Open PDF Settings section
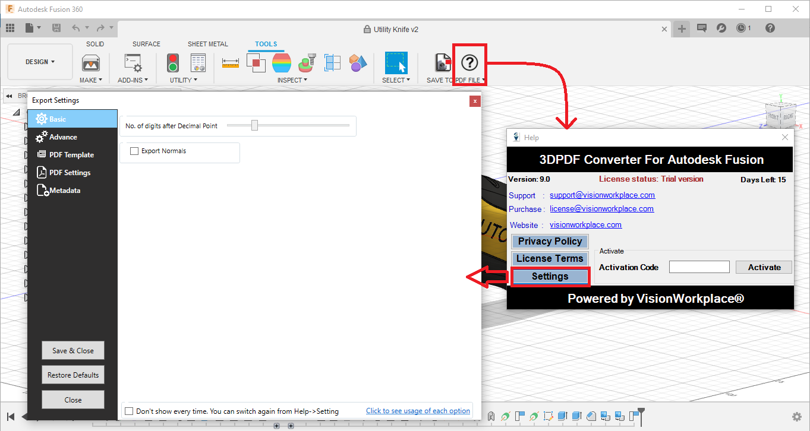 [x=73, y=173]
